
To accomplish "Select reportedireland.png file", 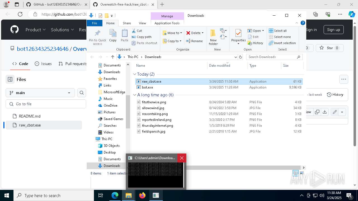I will click(x=219, y=120).
